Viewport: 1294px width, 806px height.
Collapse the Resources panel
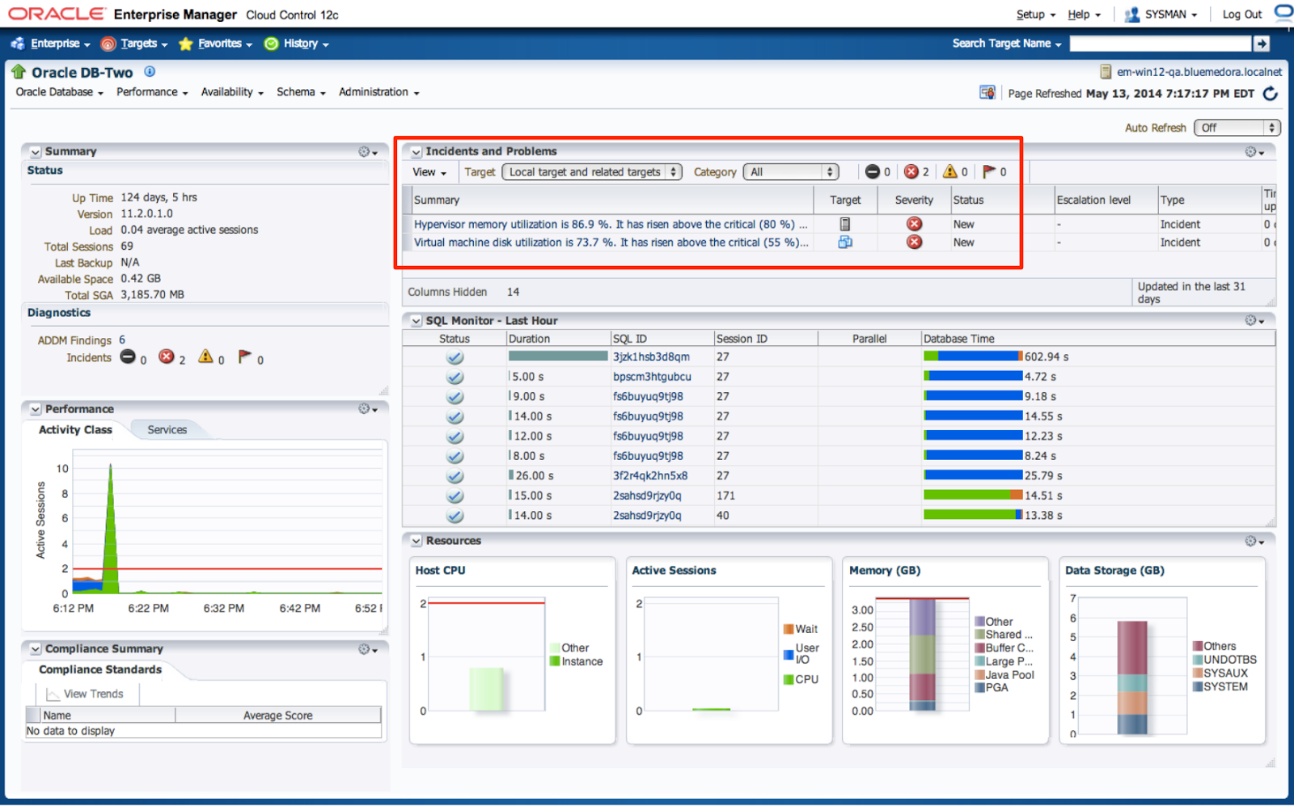[416, 541]
